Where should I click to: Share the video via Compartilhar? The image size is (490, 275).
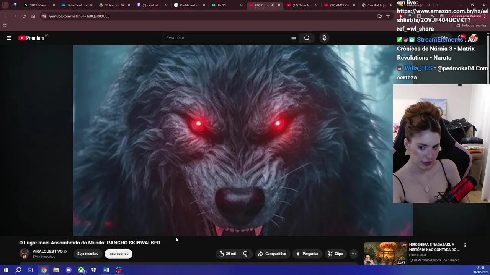tap(272, 254)
